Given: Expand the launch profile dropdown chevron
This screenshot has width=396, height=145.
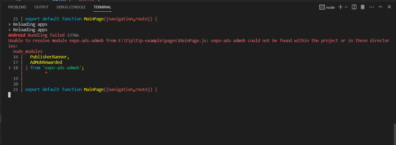Looking at the screenshot, I should (x=346, y=7).
